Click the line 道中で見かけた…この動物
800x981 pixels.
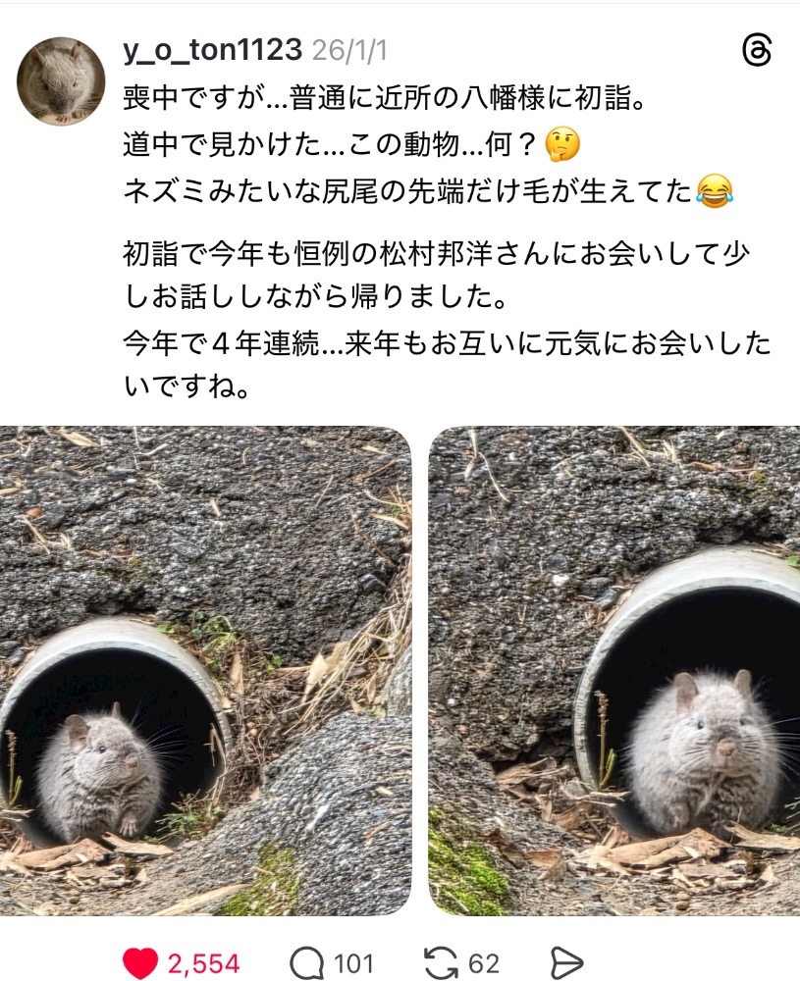351,144
